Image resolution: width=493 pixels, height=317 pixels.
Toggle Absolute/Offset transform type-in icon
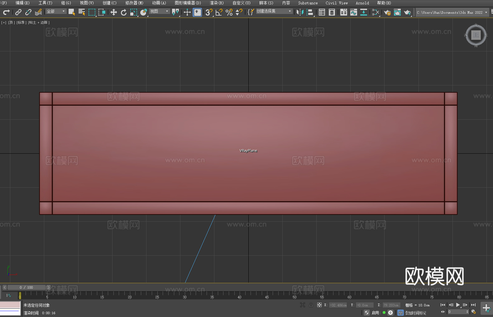point(319,305)
